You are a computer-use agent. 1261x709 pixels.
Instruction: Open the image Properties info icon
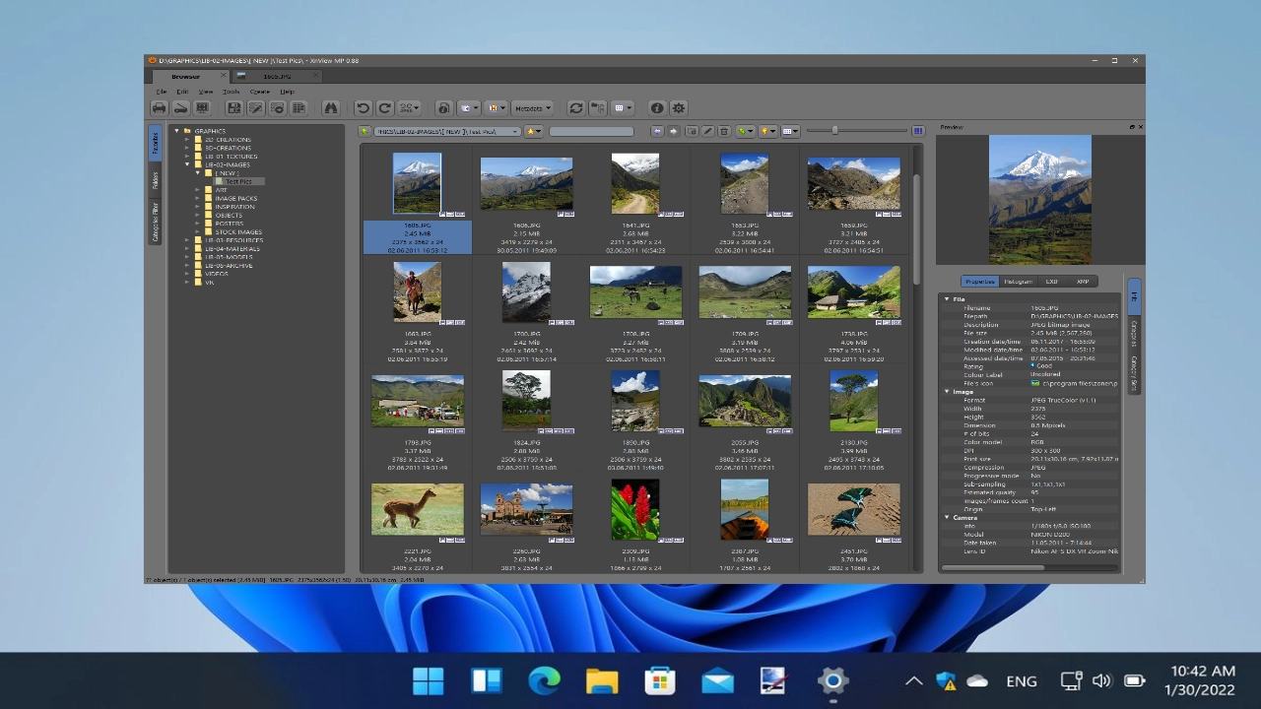click(657, 108)
